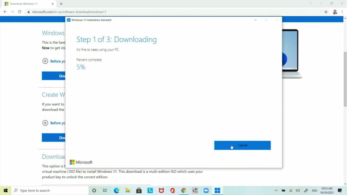This screenshot has width=347, height=195.
Task: Open the Chrome menu with three dots
Action: 343,12
